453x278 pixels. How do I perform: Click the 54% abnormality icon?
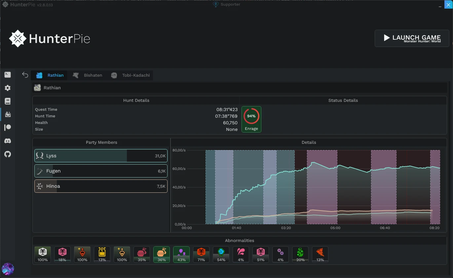[x=221, y=255]
